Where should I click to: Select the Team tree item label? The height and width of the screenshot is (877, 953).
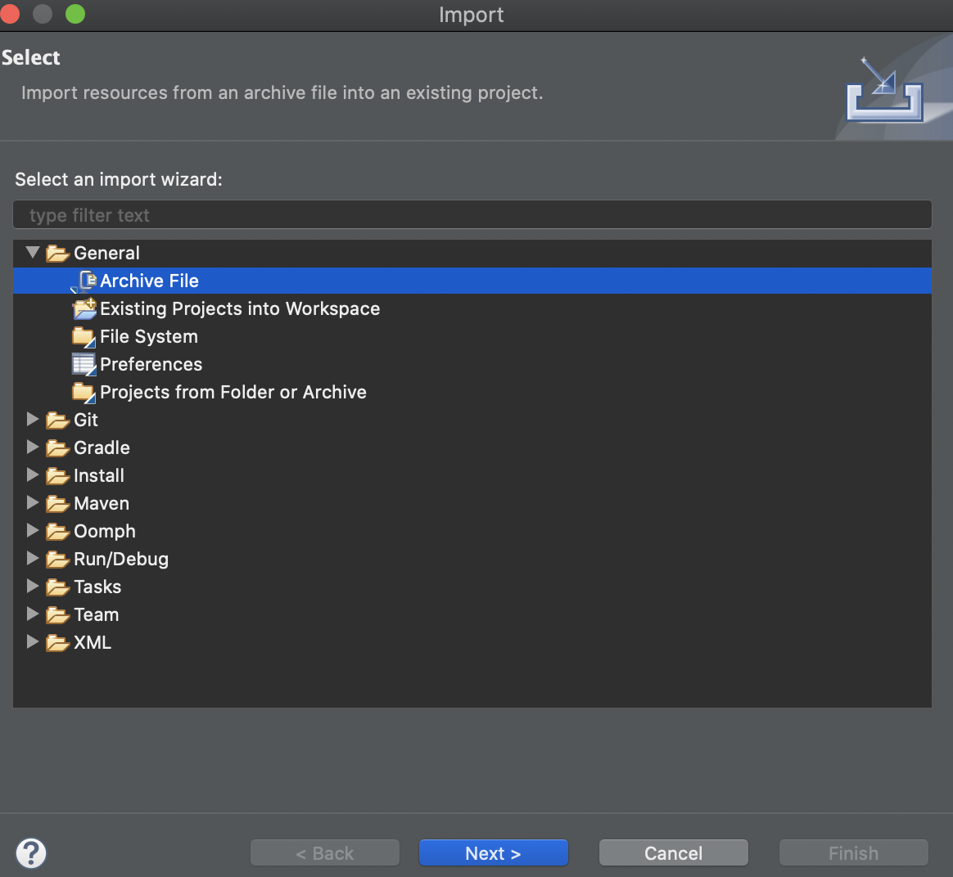pyautogui.click(x=96, y=615)
